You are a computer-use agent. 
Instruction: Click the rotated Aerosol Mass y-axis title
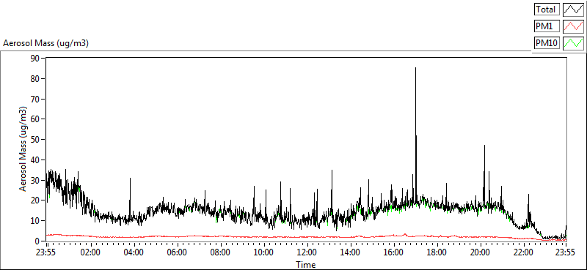click(x=23, y=149)
